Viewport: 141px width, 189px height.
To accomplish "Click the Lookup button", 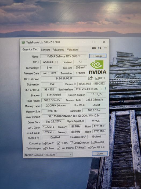I will pos(98,56).
